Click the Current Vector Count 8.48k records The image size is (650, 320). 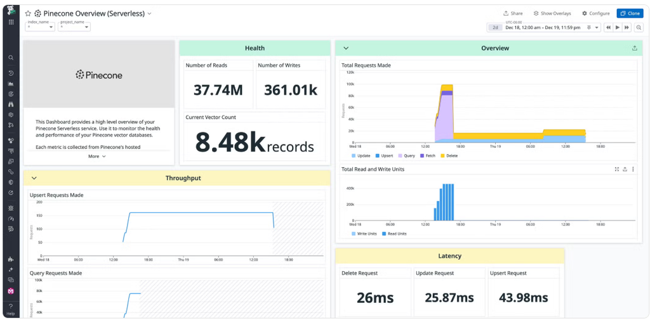point(255,142)
